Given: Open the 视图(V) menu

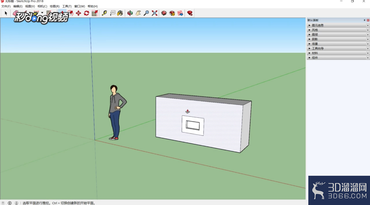Looking at the screenshot, I should (30, 6).
